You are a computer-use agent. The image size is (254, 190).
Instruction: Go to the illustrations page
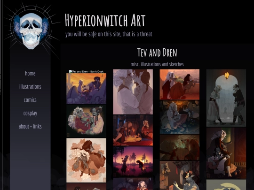coord(30,87)
